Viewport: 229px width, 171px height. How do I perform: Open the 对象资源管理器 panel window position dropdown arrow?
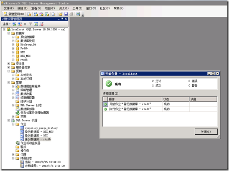[x=59, y=19]
